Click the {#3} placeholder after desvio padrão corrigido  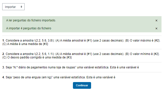[x=69, y=57]
